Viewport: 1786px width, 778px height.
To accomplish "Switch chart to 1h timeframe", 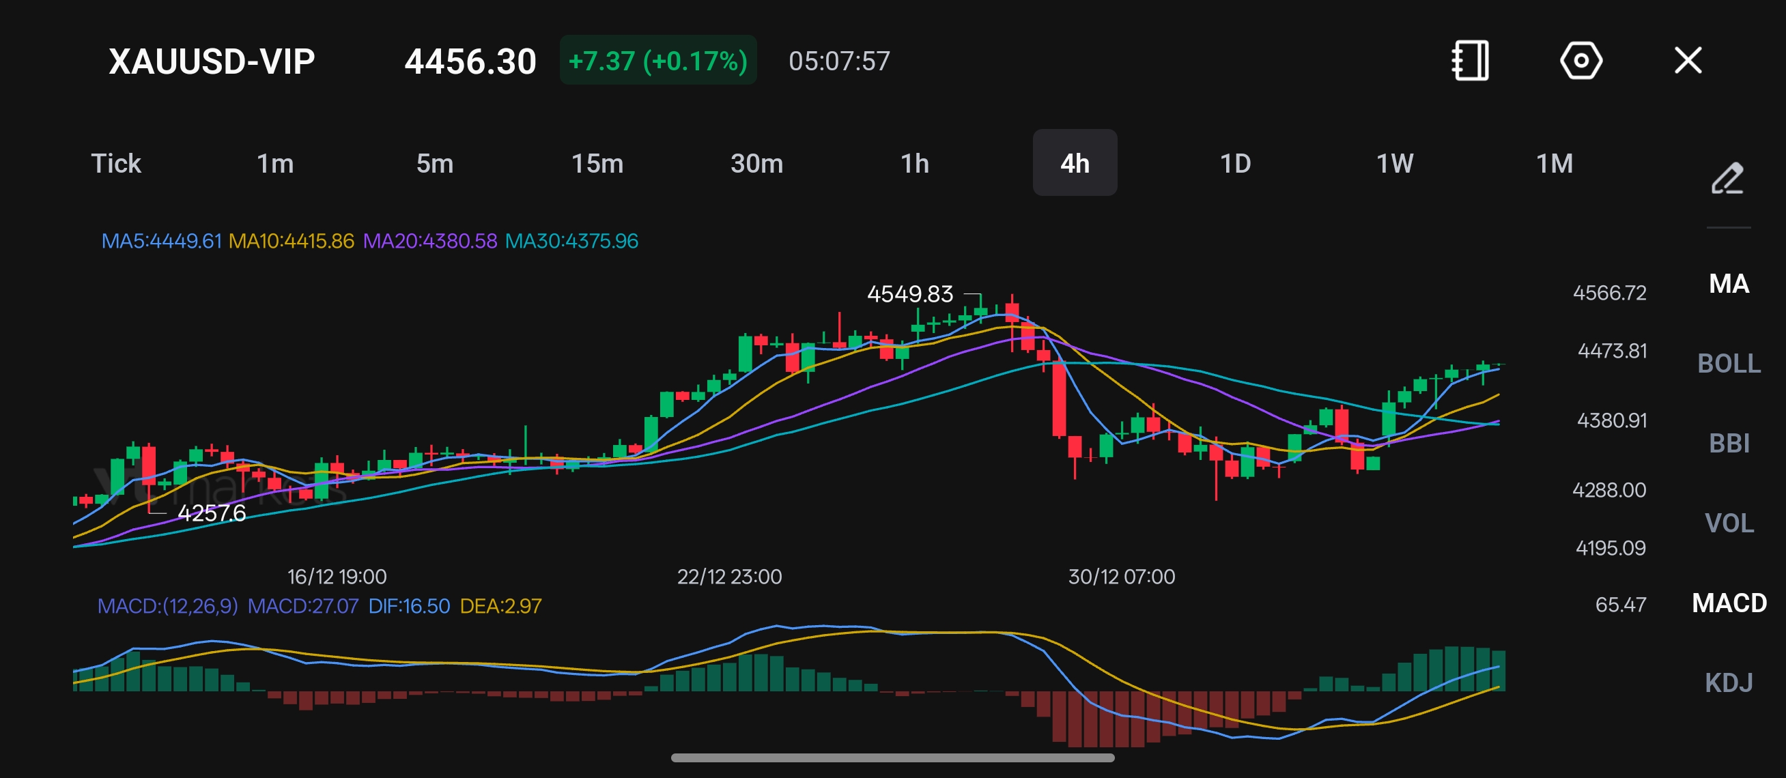I will click(914, 164).
